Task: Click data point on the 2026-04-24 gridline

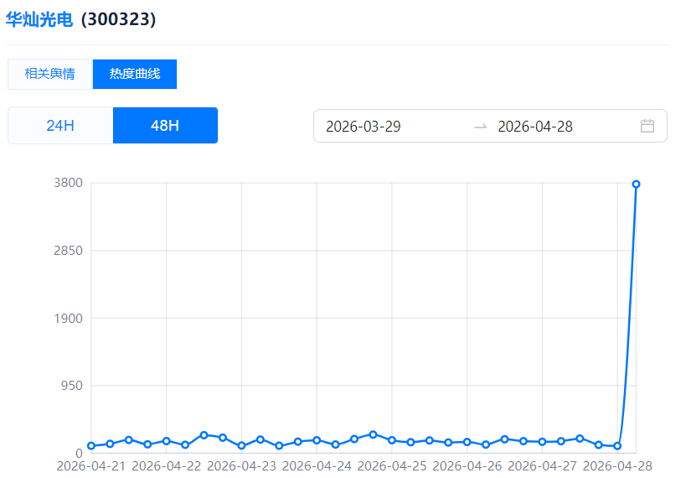Action: 317,440
